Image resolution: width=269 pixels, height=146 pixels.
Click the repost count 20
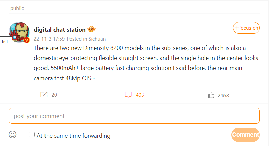pyautogui.click(x=54, y=95)
